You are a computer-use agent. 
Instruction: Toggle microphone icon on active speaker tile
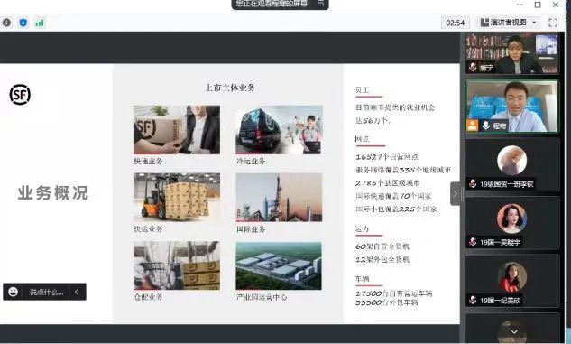(x=485, y=126)
